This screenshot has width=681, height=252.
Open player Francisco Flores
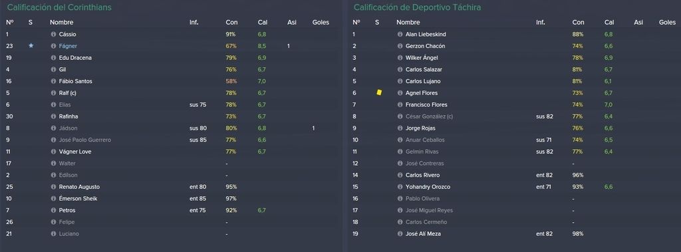click(426, 104)
